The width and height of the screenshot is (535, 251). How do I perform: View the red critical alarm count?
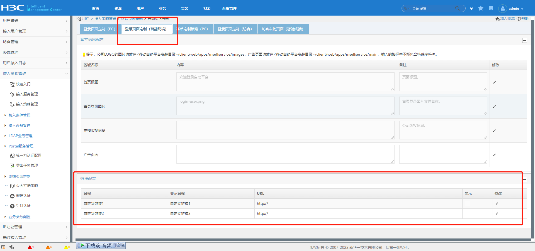[x=31, y=247]
